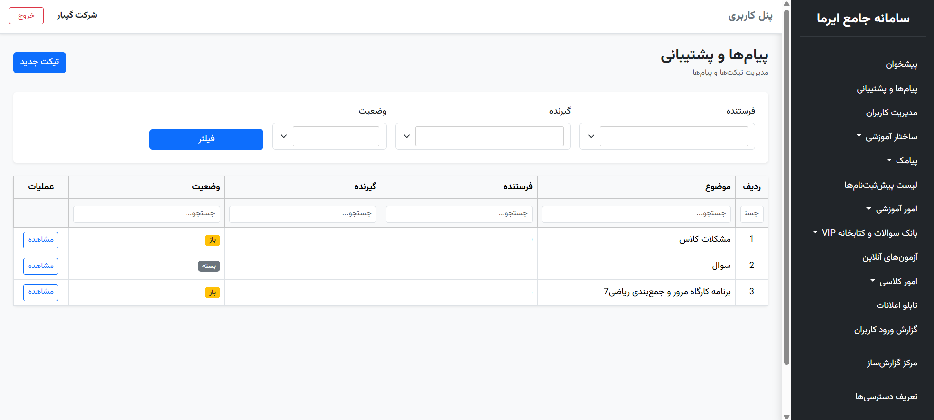This screenshot has height=420, width=934.
Task: Click the بسته status badge
Action: click(x=209, y=266)
